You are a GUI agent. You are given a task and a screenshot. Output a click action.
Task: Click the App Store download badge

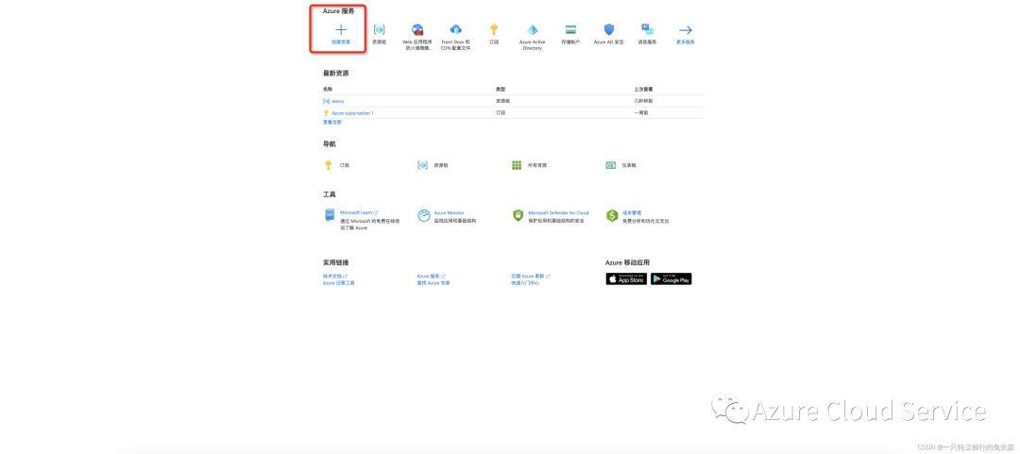pos(626,279)
